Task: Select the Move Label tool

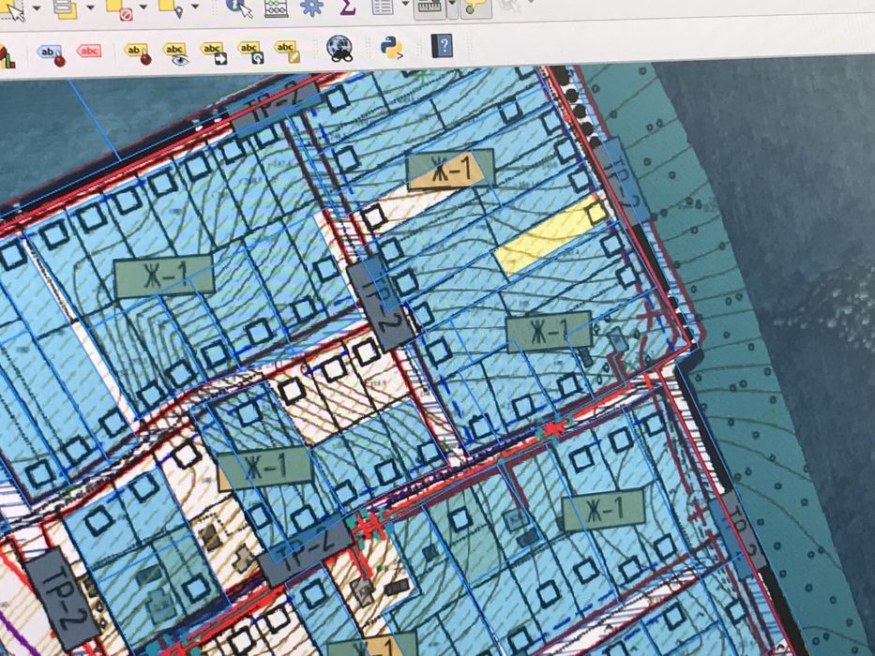Action: coord(214,53)
